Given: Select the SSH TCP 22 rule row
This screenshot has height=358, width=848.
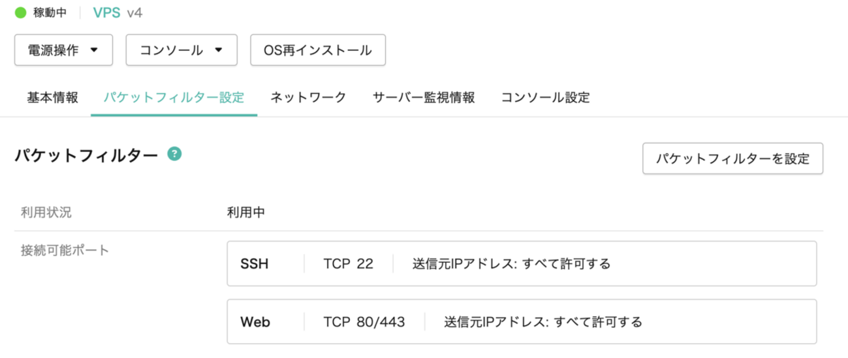Looking at the screenshot, I should pyautogui.click(x=522, y=263).
